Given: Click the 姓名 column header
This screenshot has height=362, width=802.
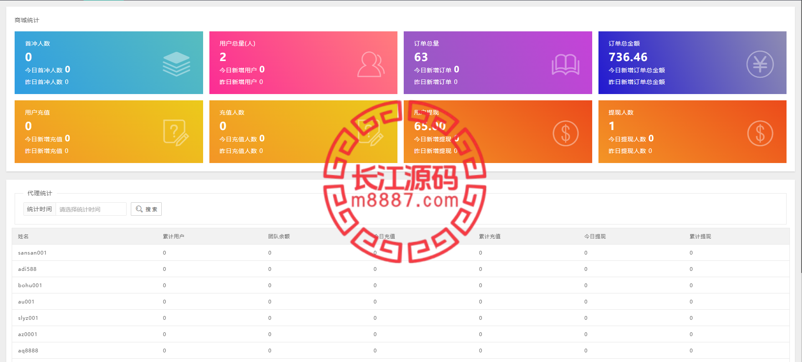Looking at the screenshot, I should 23,237.
